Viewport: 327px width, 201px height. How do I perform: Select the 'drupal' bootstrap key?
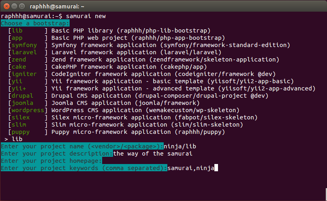click(x=22, y=96)
